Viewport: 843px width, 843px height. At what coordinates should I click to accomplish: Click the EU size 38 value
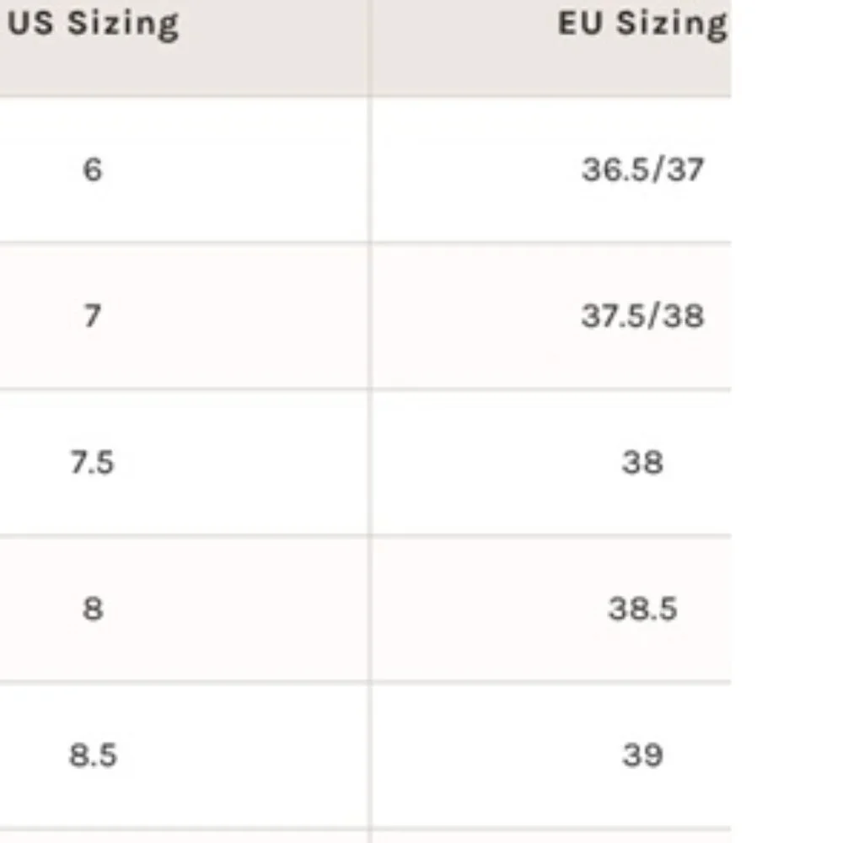pyautogui.click(x=642, y=462)
